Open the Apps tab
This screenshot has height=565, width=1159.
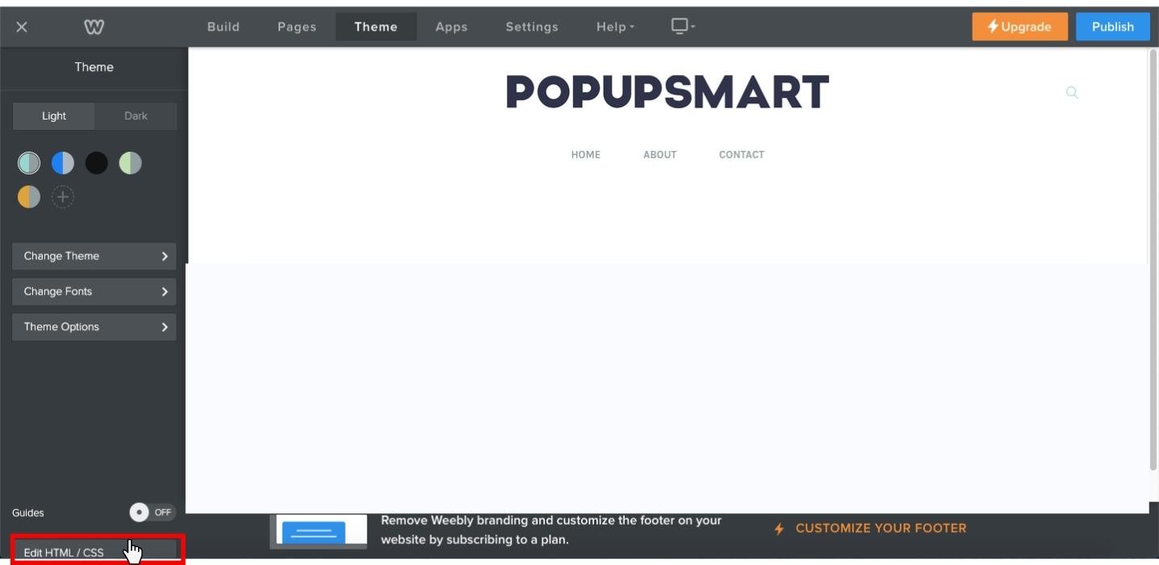coord(451,27)
